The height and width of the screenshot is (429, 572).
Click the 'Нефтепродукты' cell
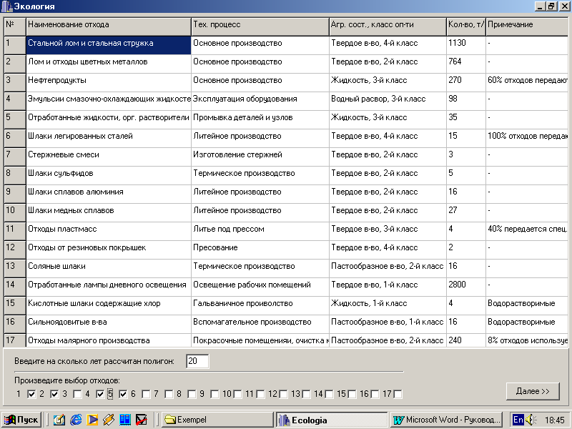pyautogui.click(x=109, y=82)
